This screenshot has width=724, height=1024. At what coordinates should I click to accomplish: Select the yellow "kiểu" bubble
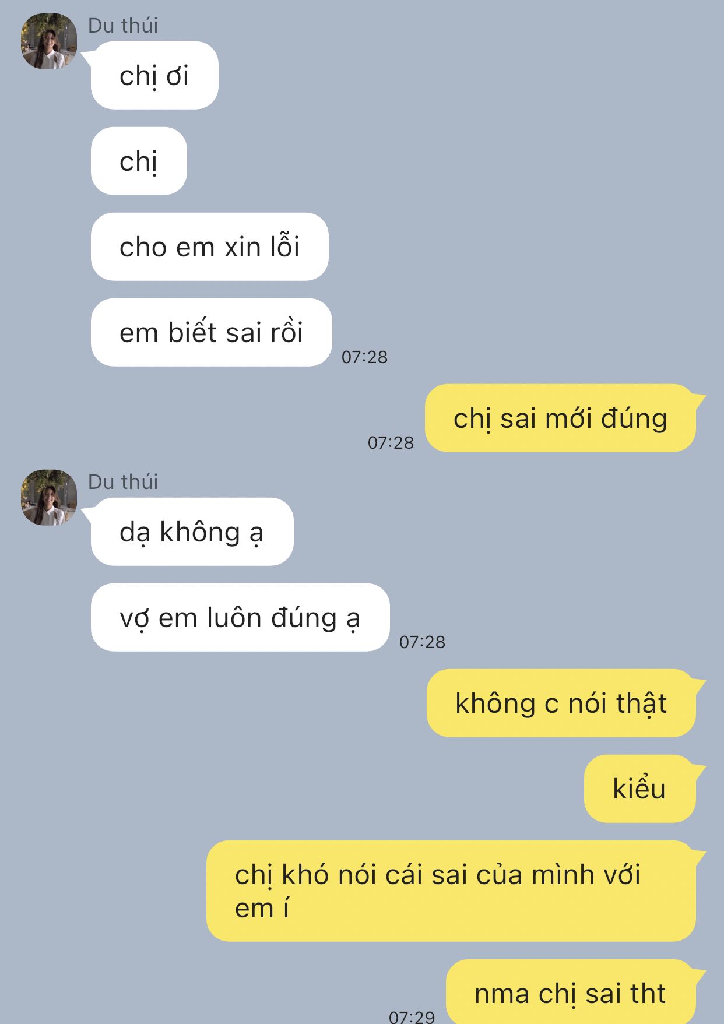[x=640, y=789]
